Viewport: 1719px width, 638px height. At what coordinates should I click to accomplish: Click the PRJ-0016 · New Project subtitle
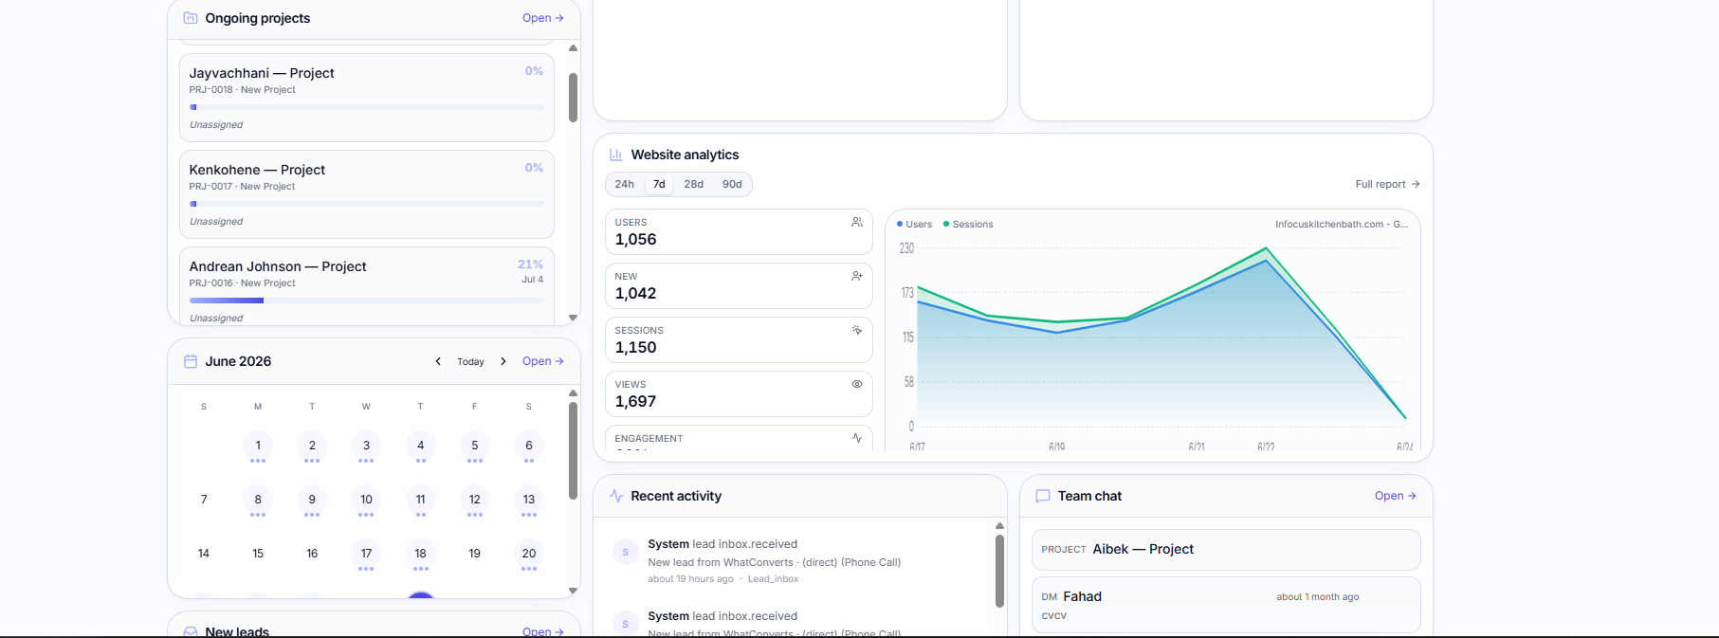coord(242,283)
